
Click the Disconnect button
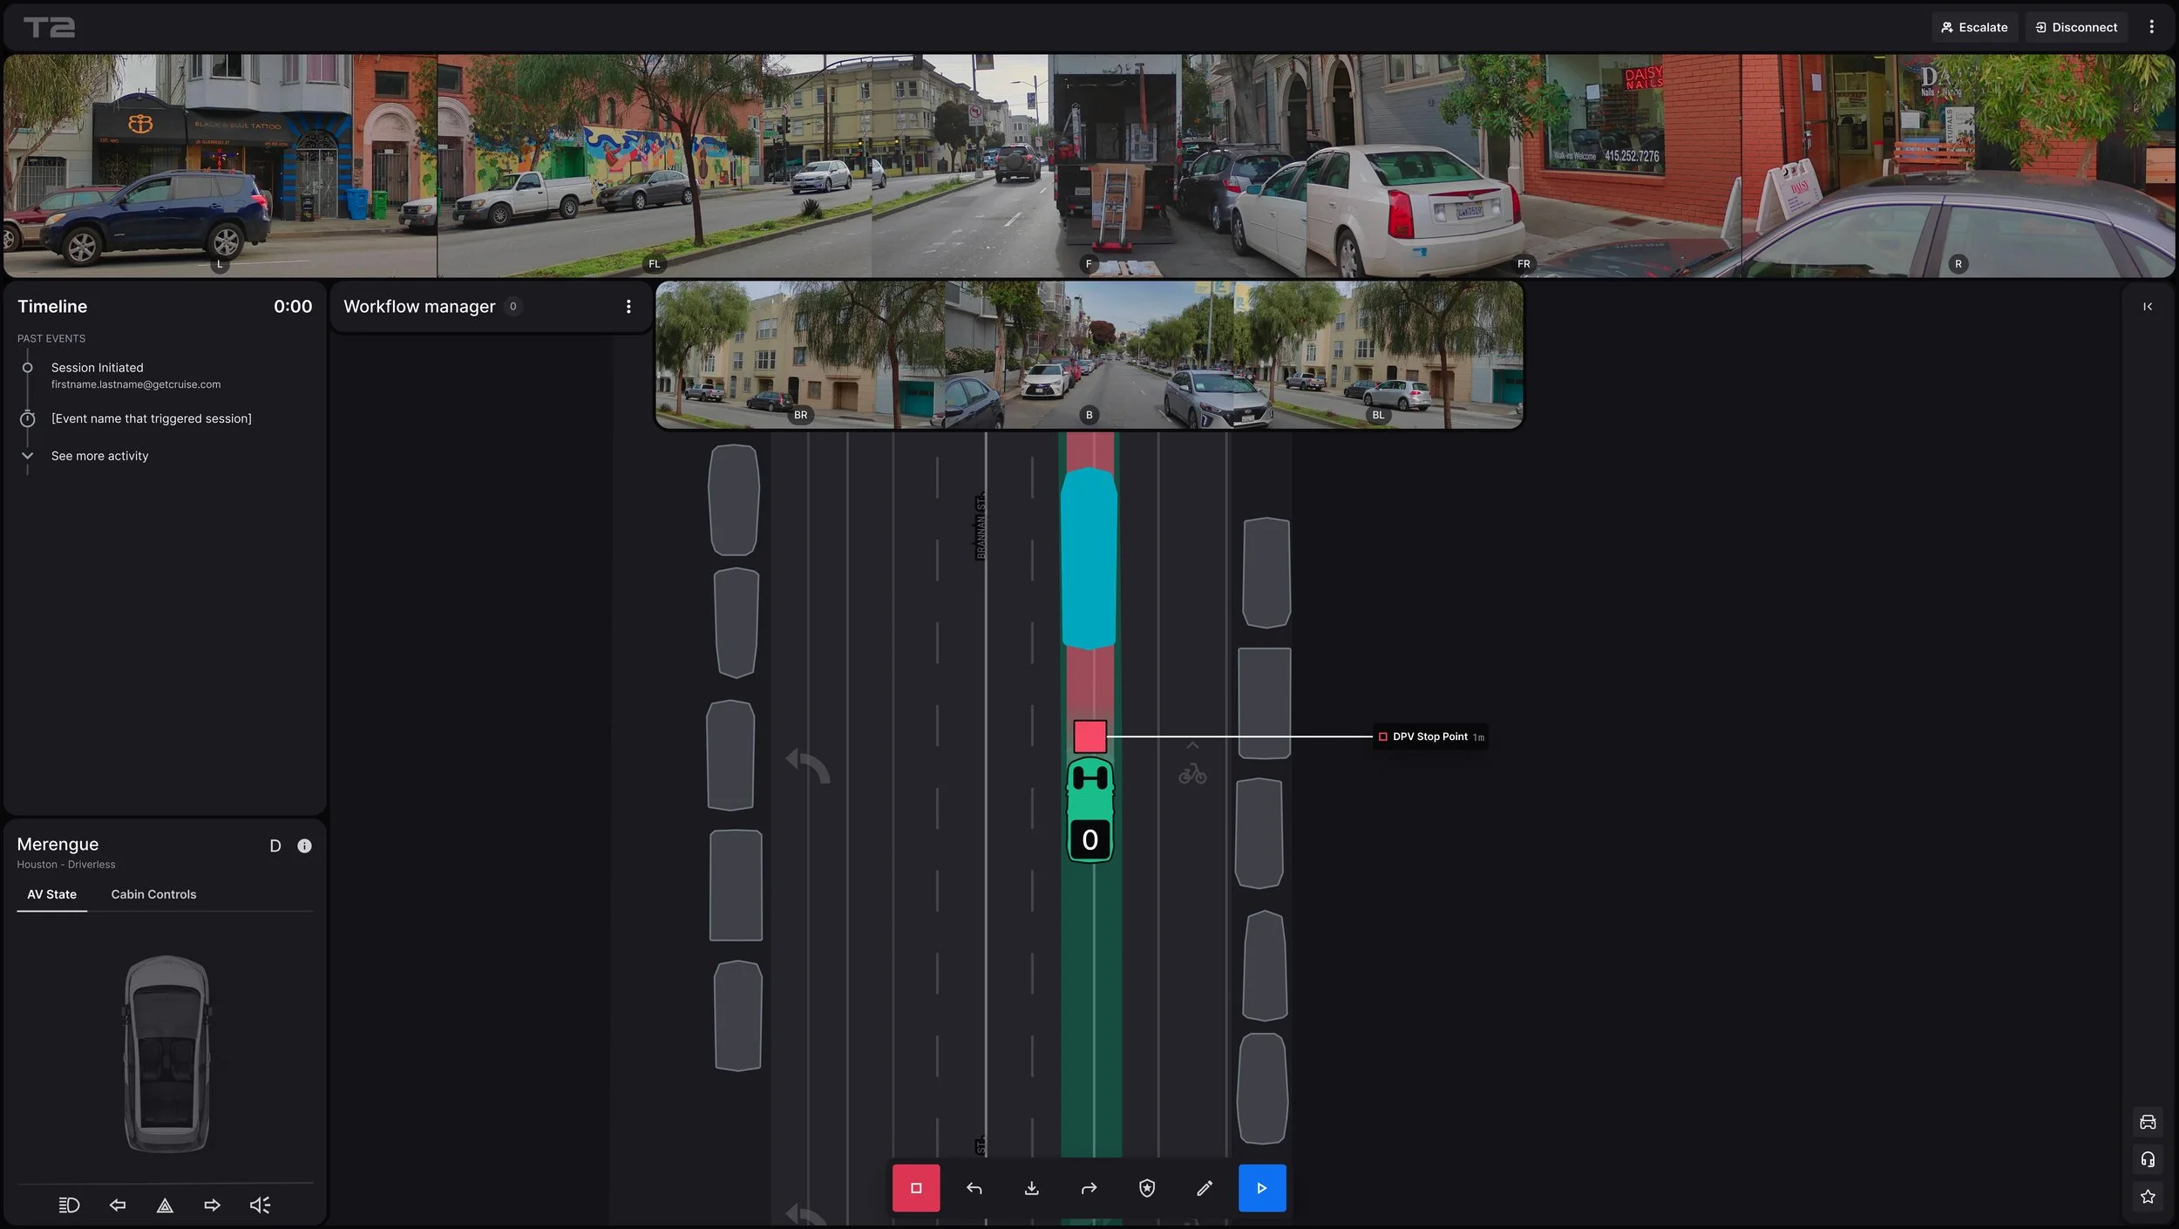pyautogui.click(x=2076, y=27)
